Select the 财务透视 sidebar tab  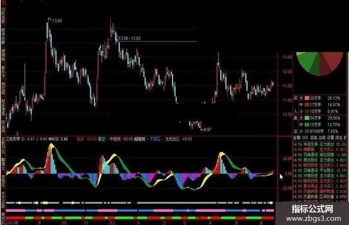click(3, 108)
